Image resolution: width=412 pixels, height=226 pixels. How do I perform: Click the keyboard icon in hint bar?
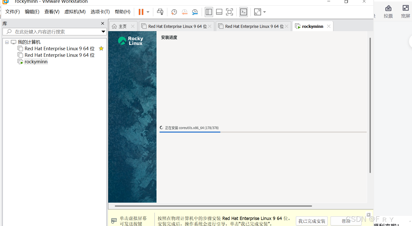tap(114, 221)
